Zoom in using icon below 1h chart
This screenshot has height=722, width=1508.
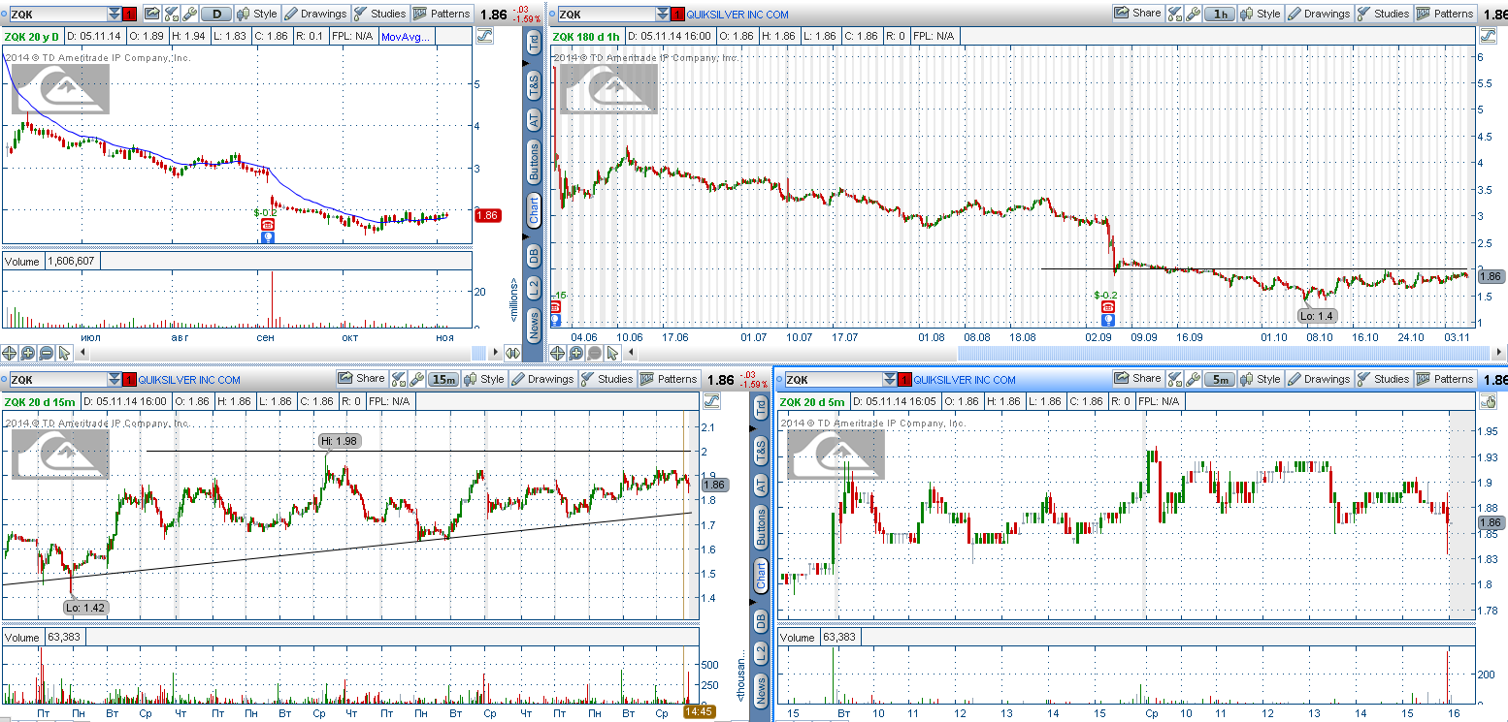point(576,352)
